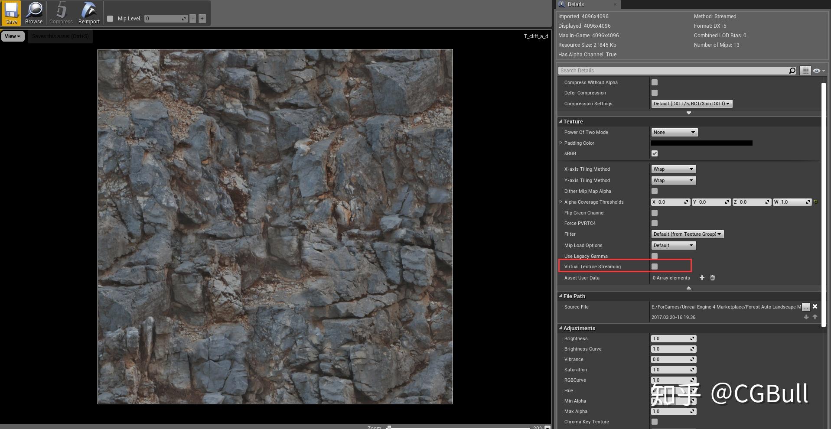Image resolution: width=831 pixels, height=429 pixels.
Task: Change the X-axis Tiling Method dropdown
Action: point(673,169)
